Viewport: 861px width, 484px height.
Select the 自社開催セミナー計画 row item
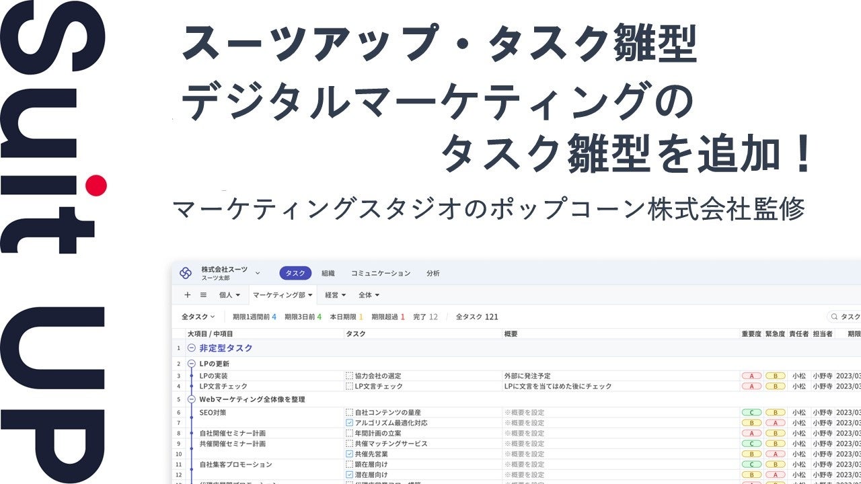[x=232, y=434]
